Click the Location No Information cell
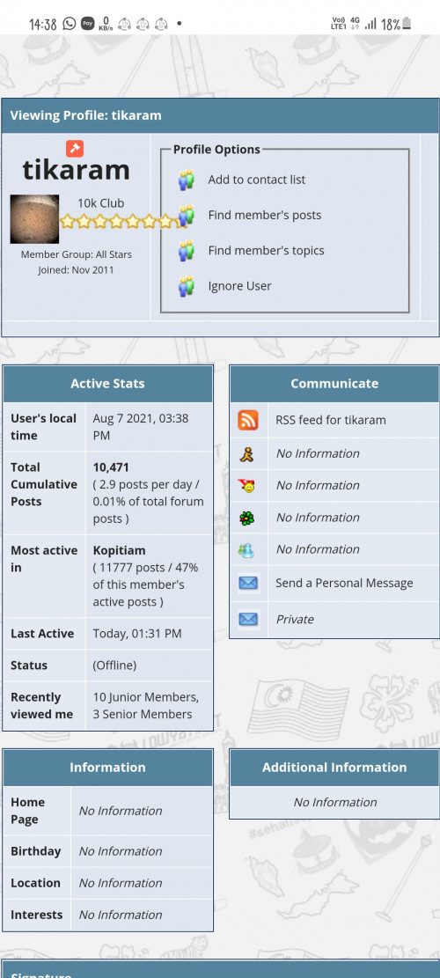Viewport: 440px width, 978px height. tap(142, 883)
